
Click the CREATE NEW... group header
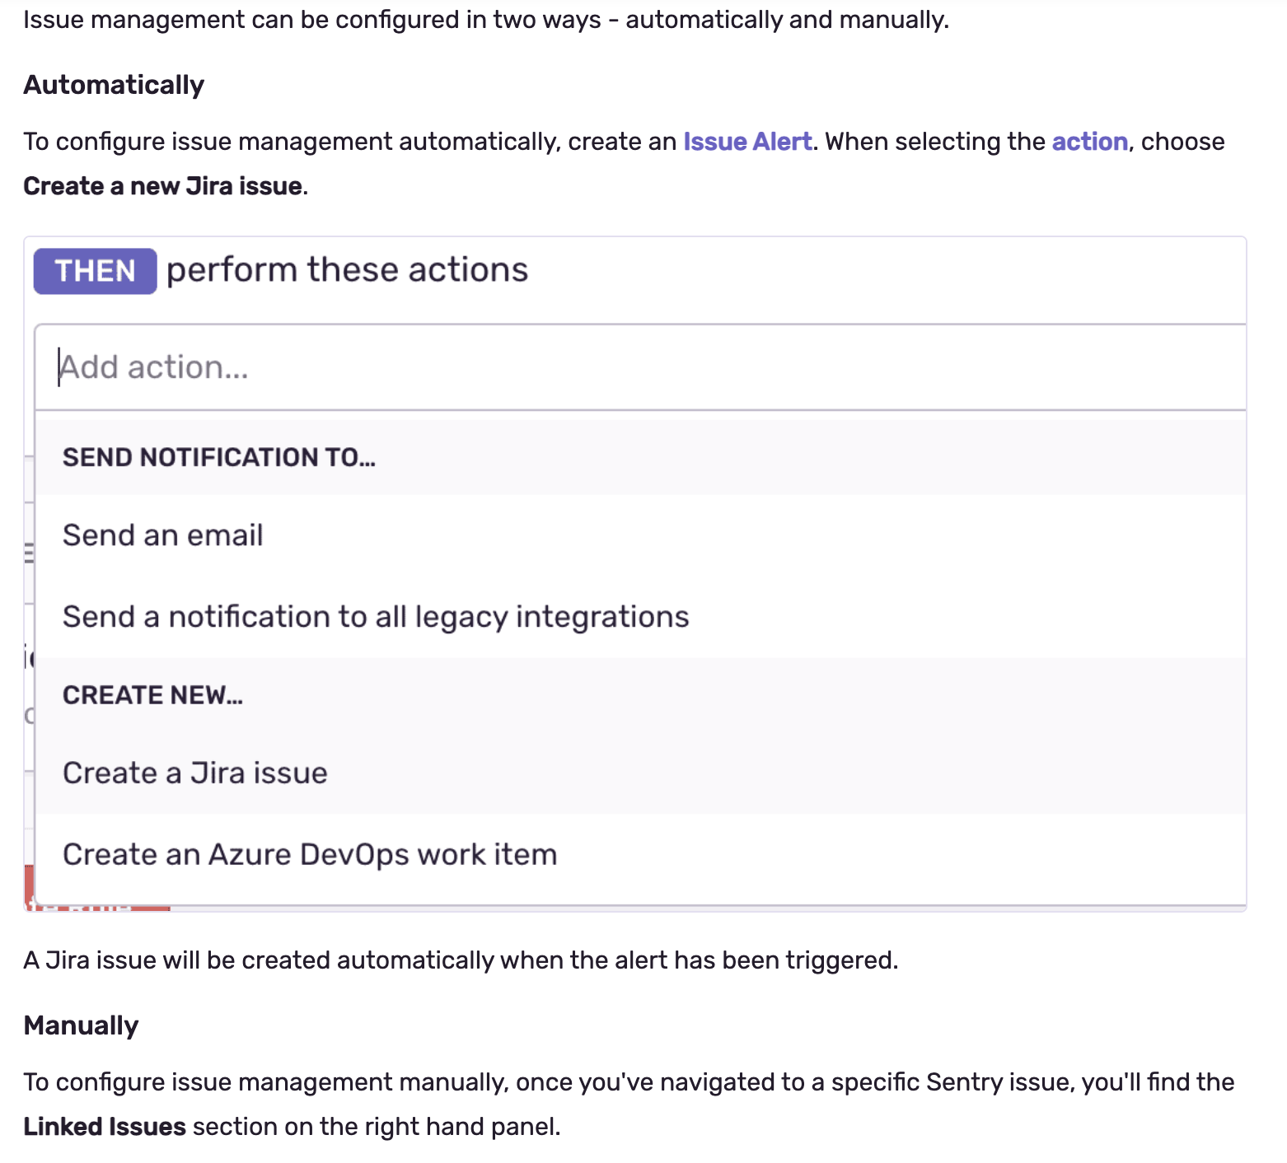[152, 696]
